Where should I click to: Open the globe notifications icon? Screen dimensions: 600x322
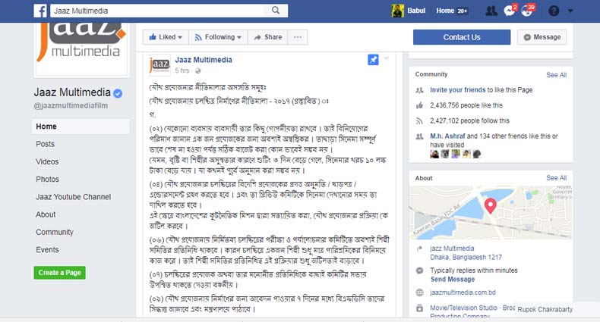click(x=527, y=11)
